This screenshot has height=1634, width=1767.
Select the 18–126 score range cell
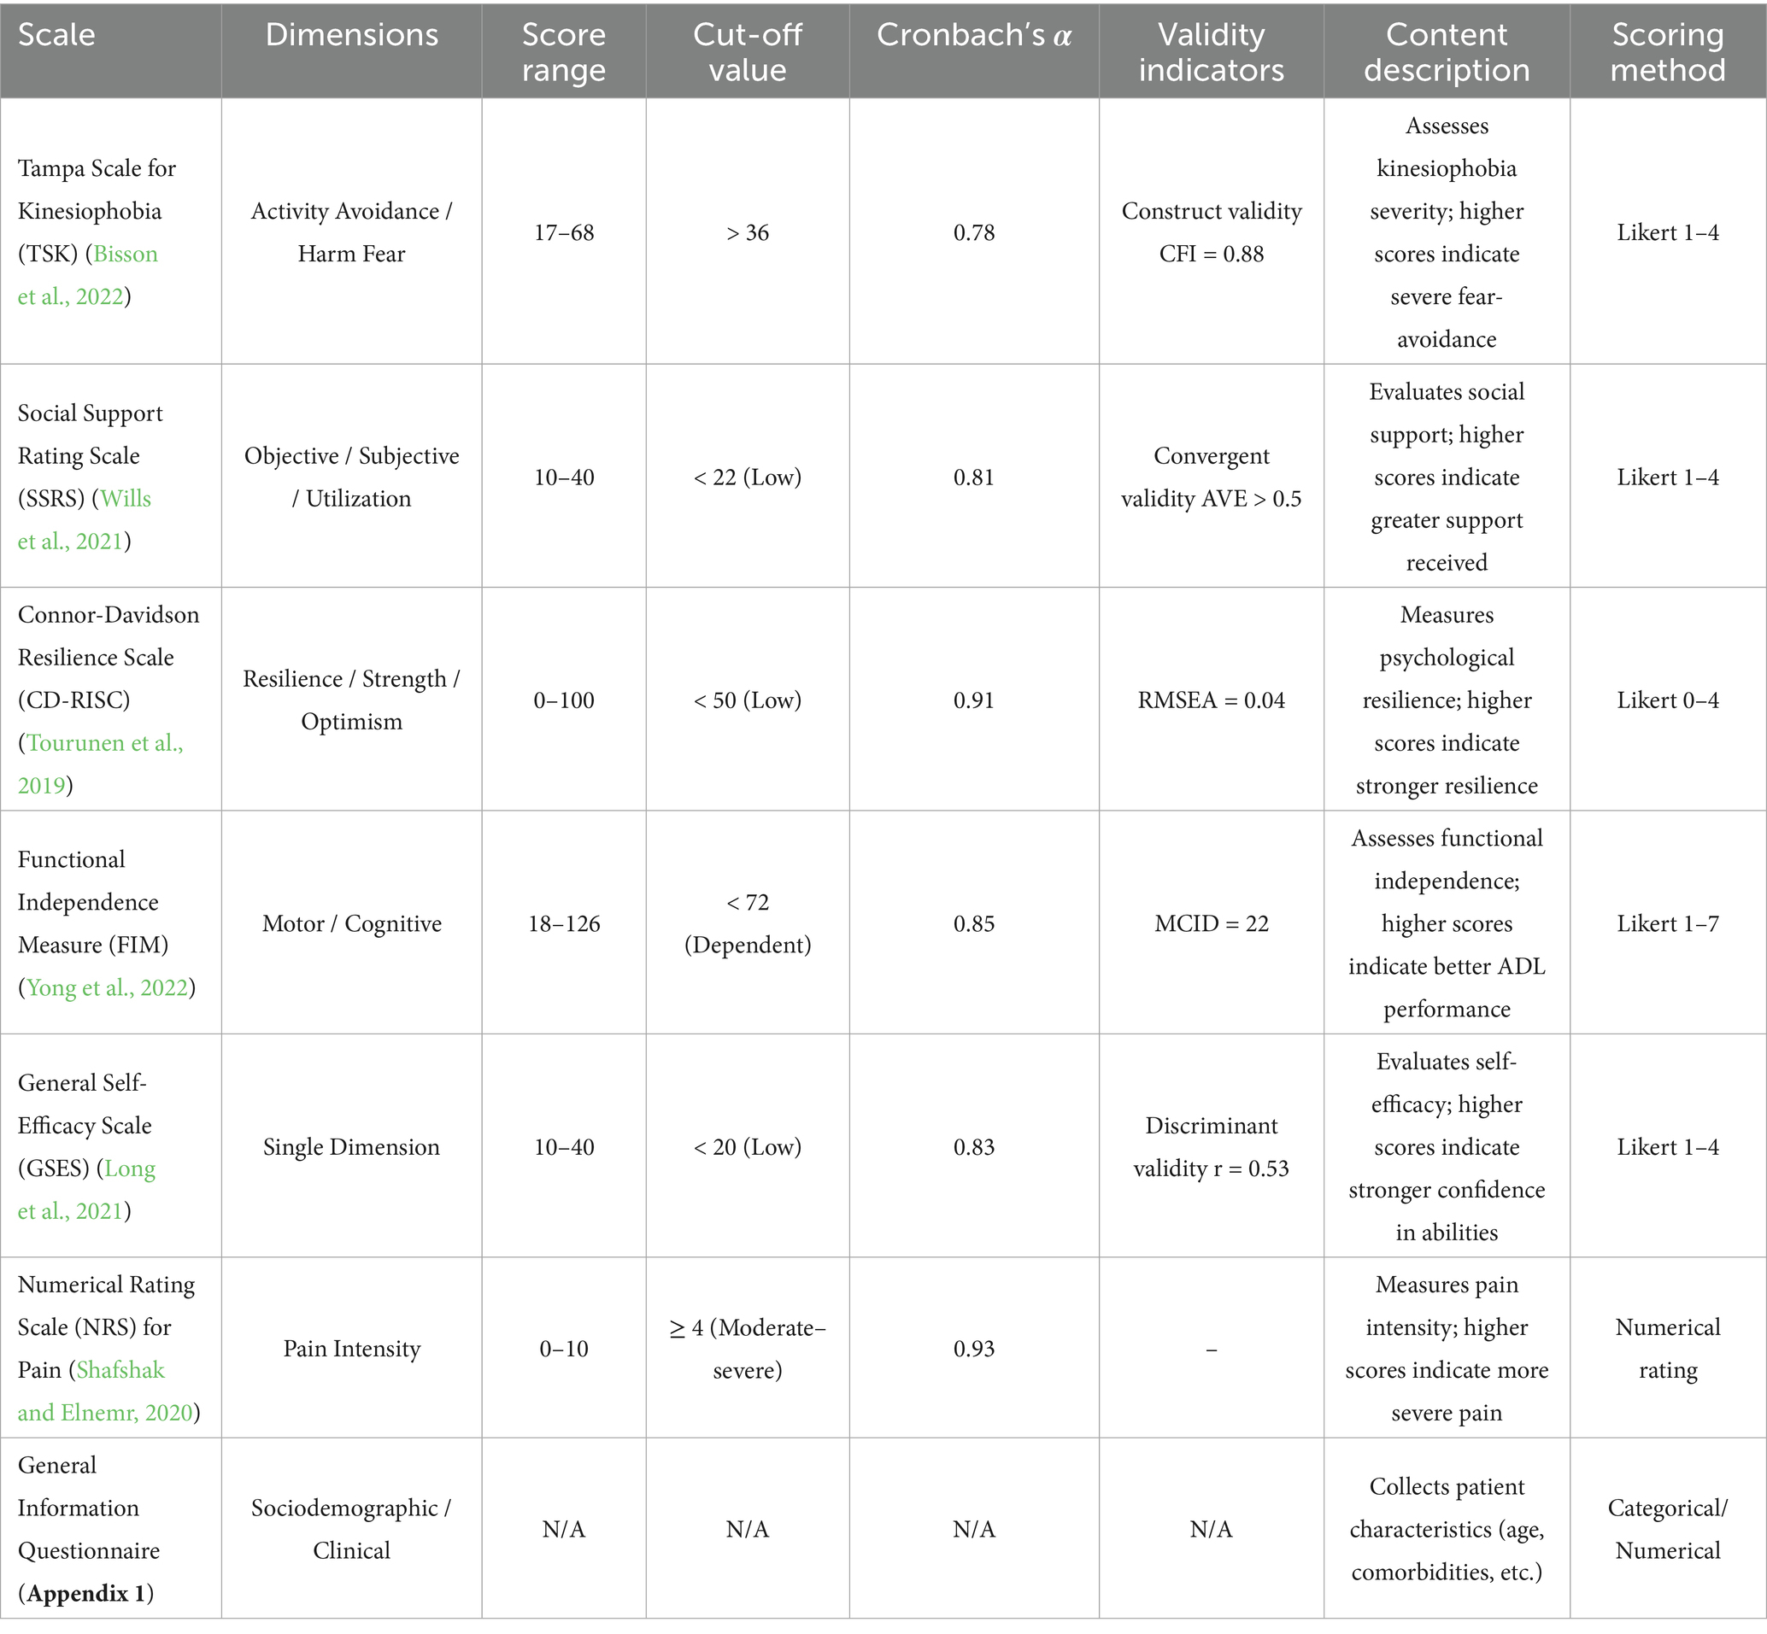[564, 924]
